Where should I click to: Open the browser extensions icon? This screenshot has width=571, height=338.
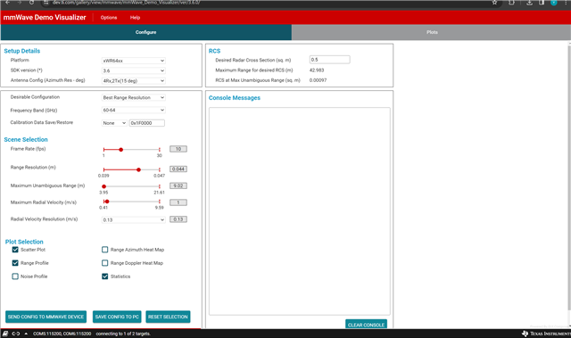pyautogui.click(x=511, y=2)
